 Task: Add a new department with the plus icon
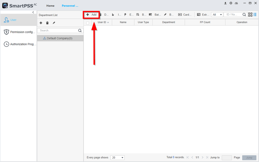coord(41,23)
